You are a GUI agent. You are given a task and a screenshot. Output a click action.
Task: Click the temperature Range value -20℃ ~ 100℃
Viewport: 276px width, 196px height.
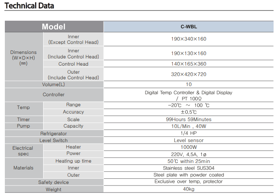189,105
